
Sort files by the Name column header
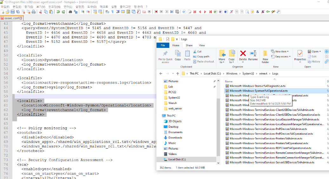click(229, 81)
